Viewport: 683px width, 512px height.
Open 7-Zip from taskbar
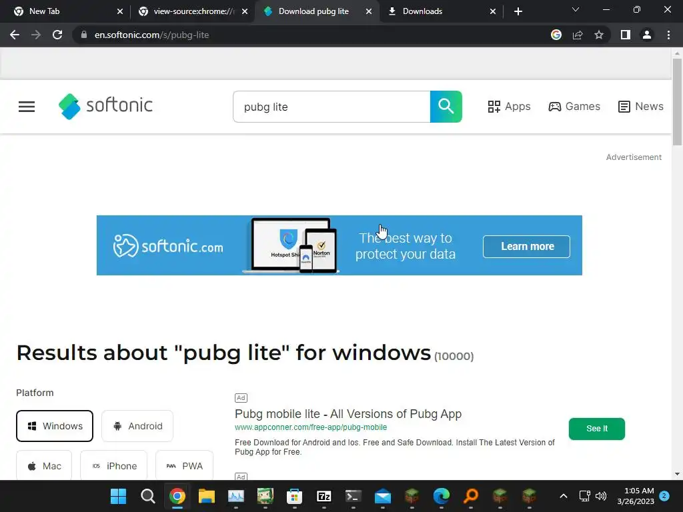323,496
